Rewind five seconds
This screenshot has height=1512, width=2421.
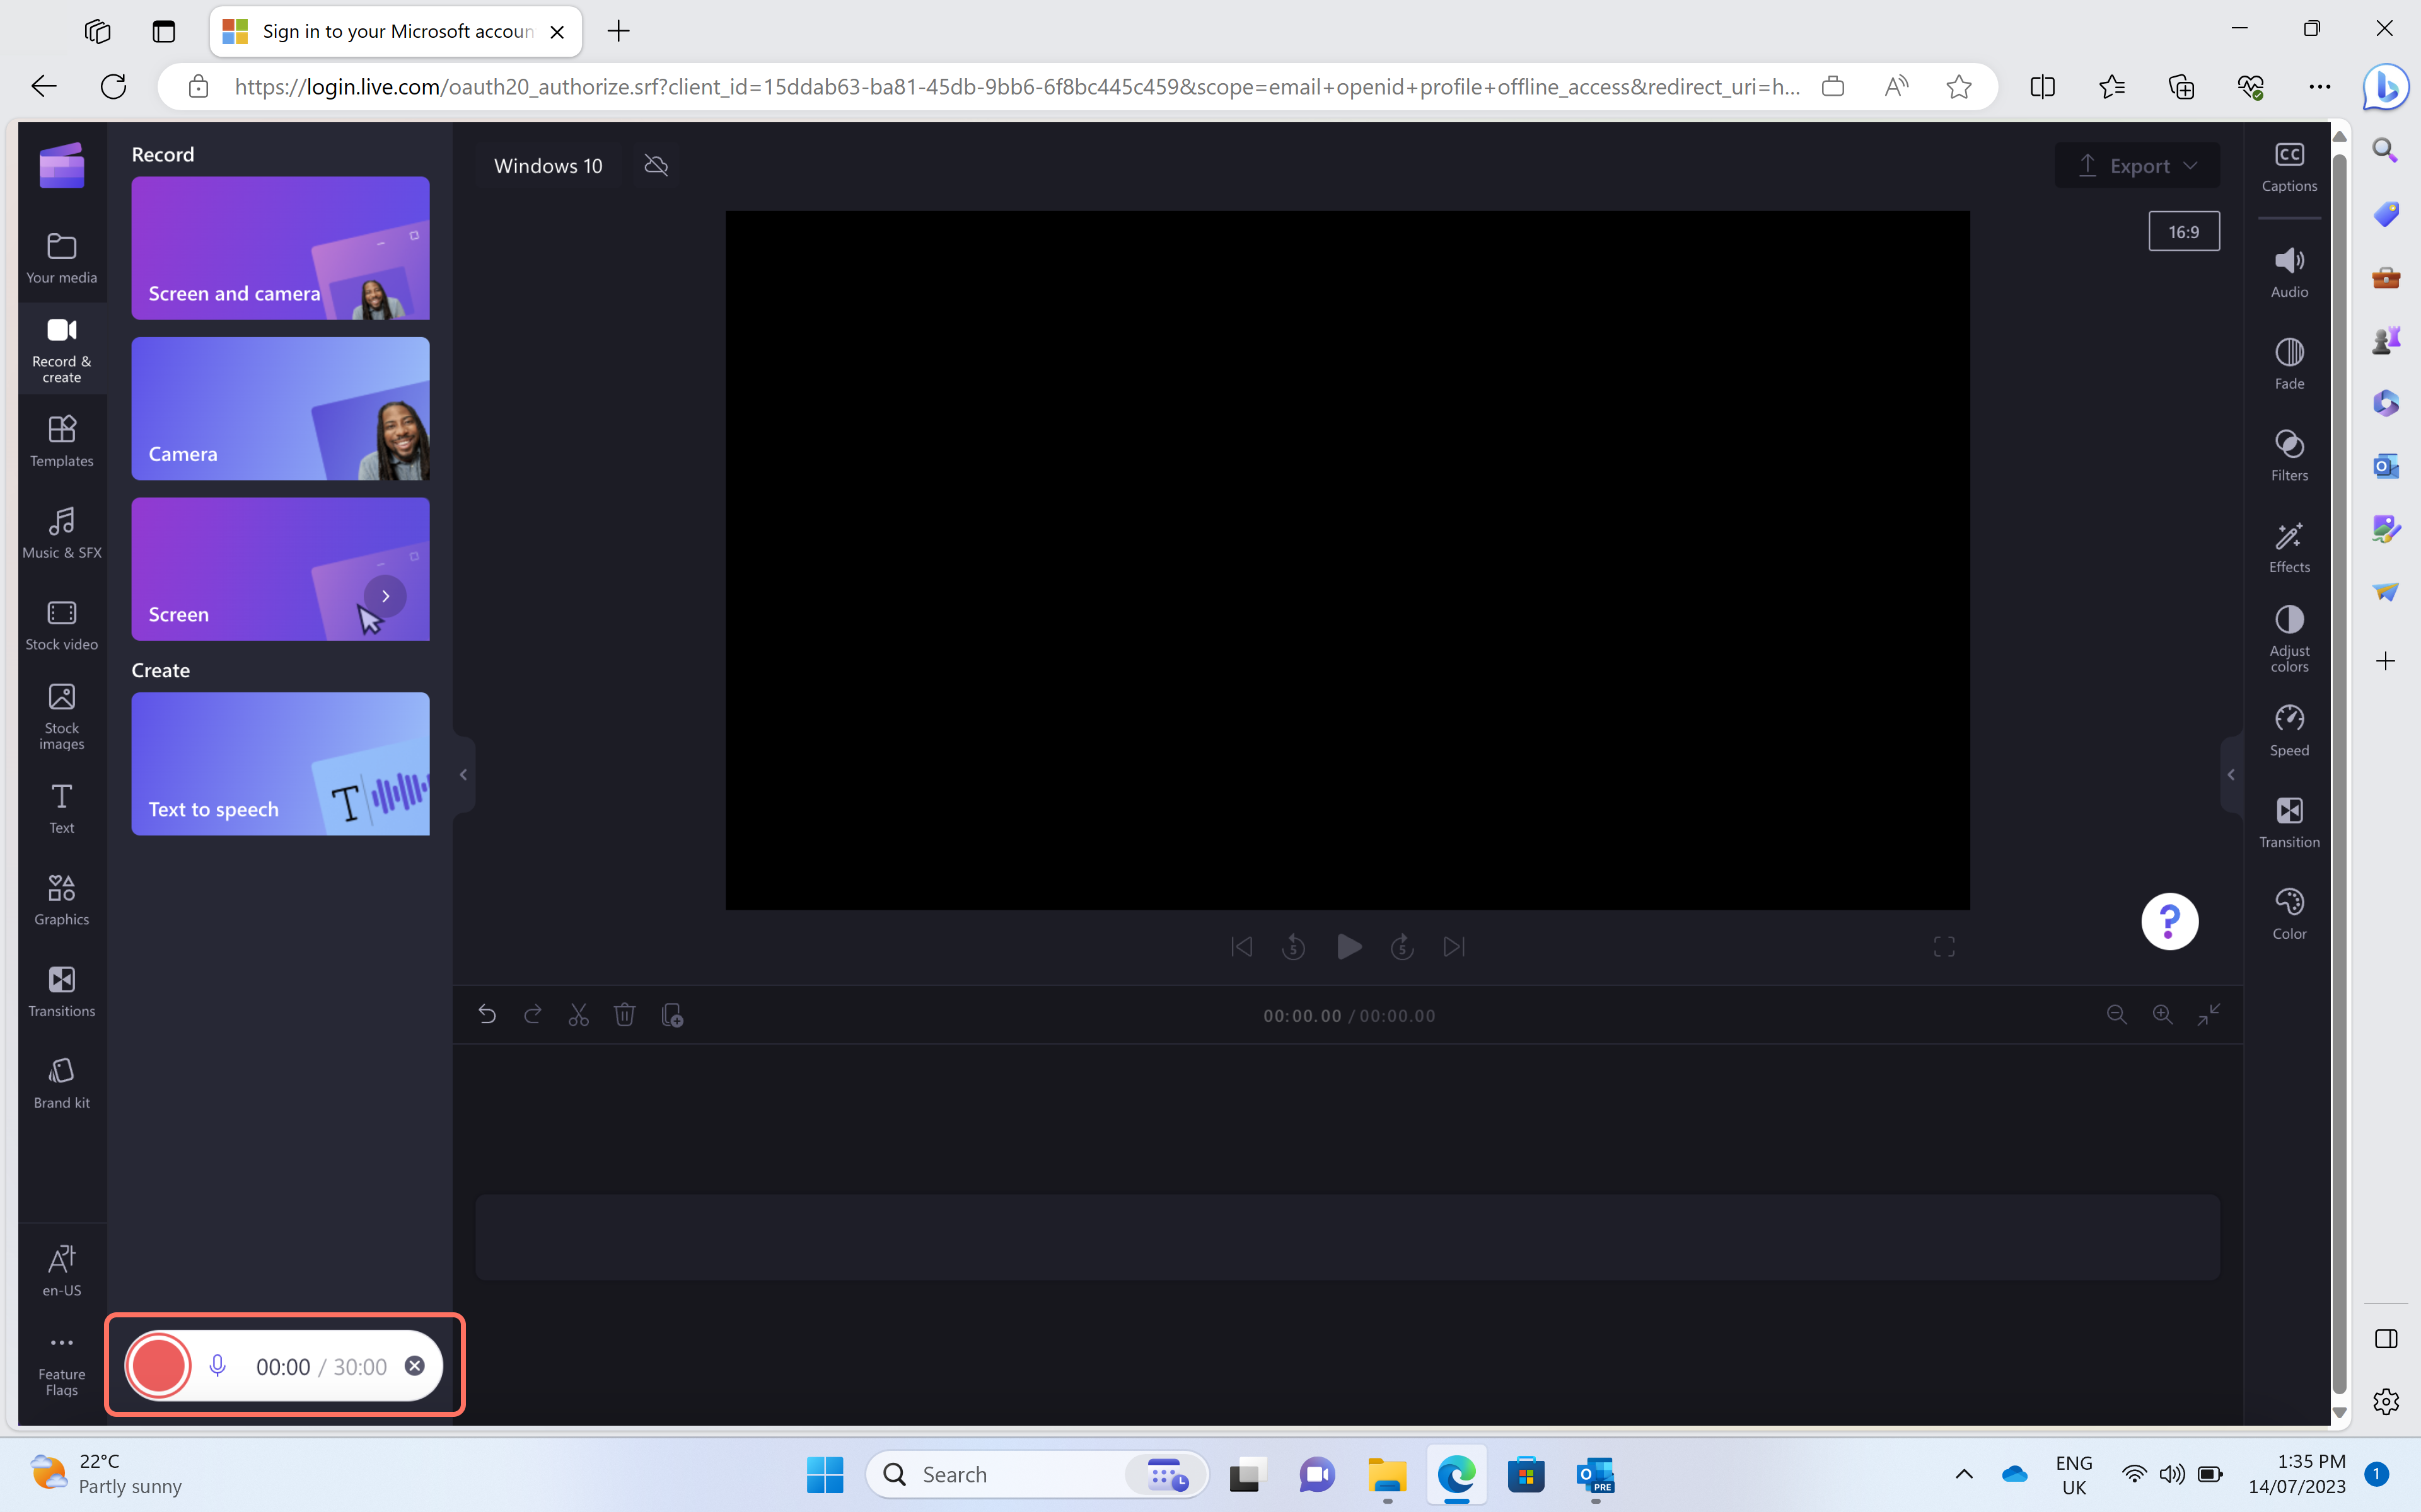[x=1294, y=946]
